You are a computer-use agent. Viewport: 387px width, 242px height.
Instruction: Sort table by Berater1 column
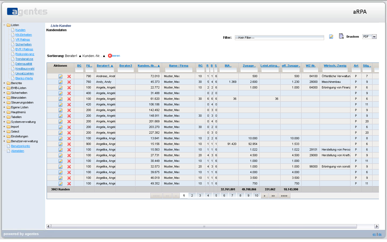[105, 66]
